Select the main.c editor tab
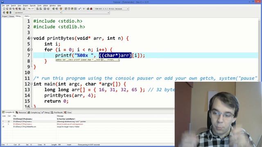The image size is (262, 147). (27, 16)
